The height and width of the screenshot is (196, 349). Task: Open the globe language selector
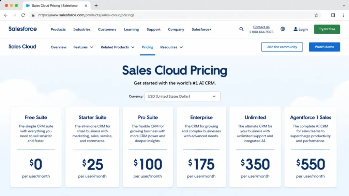tap(283, 29)
